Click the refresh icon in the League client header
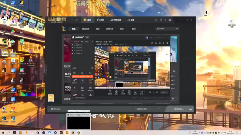The width and height of the screenshot is (241, 135). pos(77,20)
